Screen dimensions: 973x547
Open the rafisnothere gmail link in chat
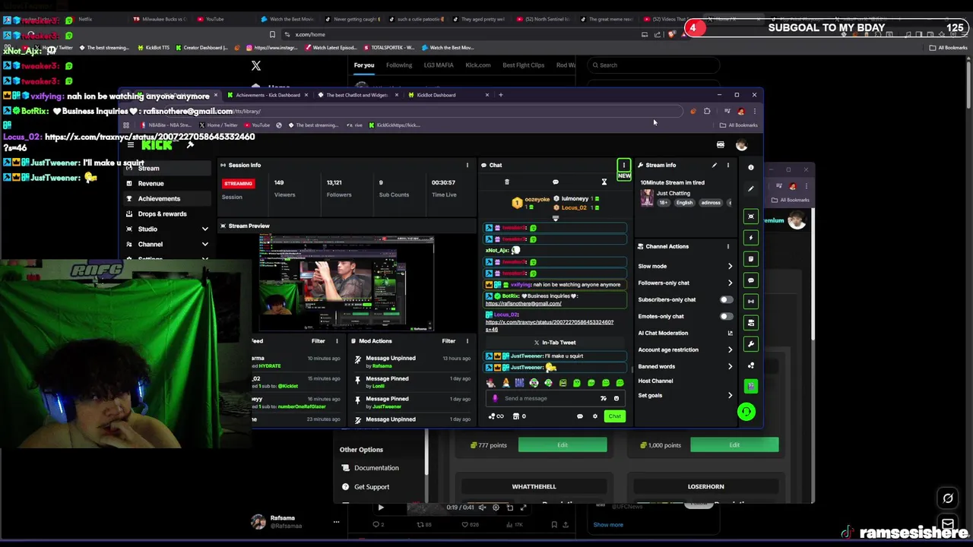[x=524, y=303]
